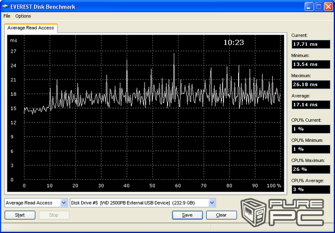This screenshot has height=233, width=335.
Task: Click the Average value 17.14 ms
Action: (311, 104)
